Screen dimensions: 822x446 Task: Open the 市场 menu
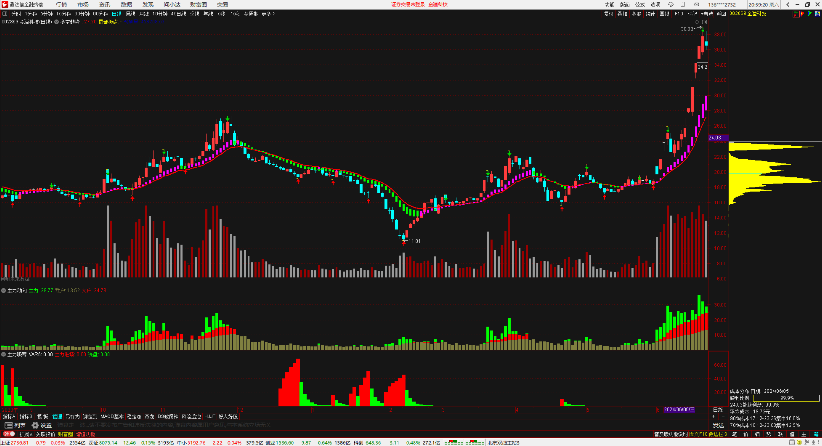[83, 4]
